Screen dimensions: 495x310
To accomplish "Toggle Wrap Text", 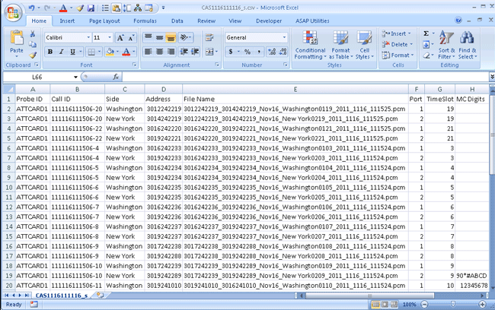I will tap(209, 37).
